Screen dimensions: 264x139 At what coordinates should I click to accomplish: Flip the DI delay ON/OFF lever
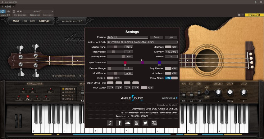207,92
